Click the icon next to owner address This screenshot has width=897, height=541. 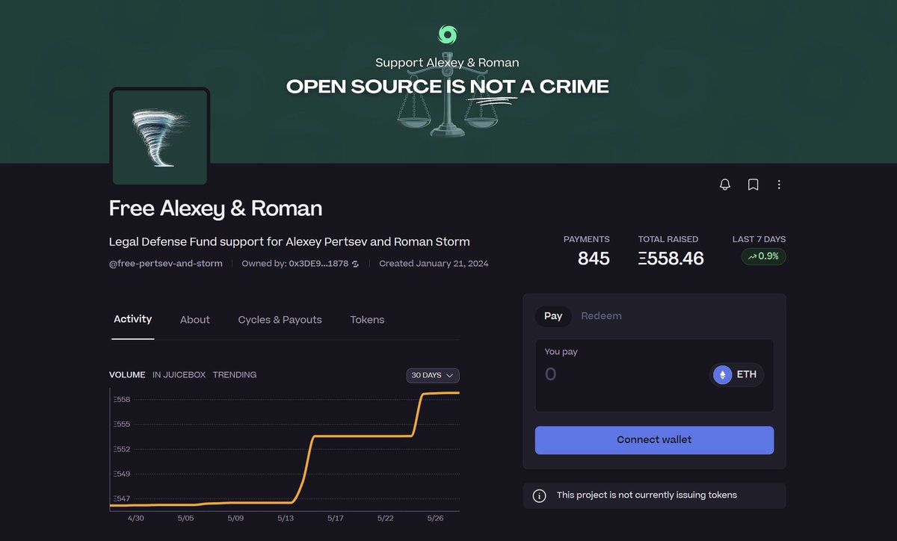356,264
